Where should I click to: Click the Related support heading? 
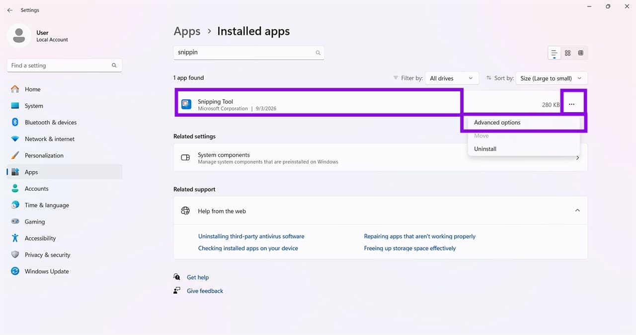194,190
